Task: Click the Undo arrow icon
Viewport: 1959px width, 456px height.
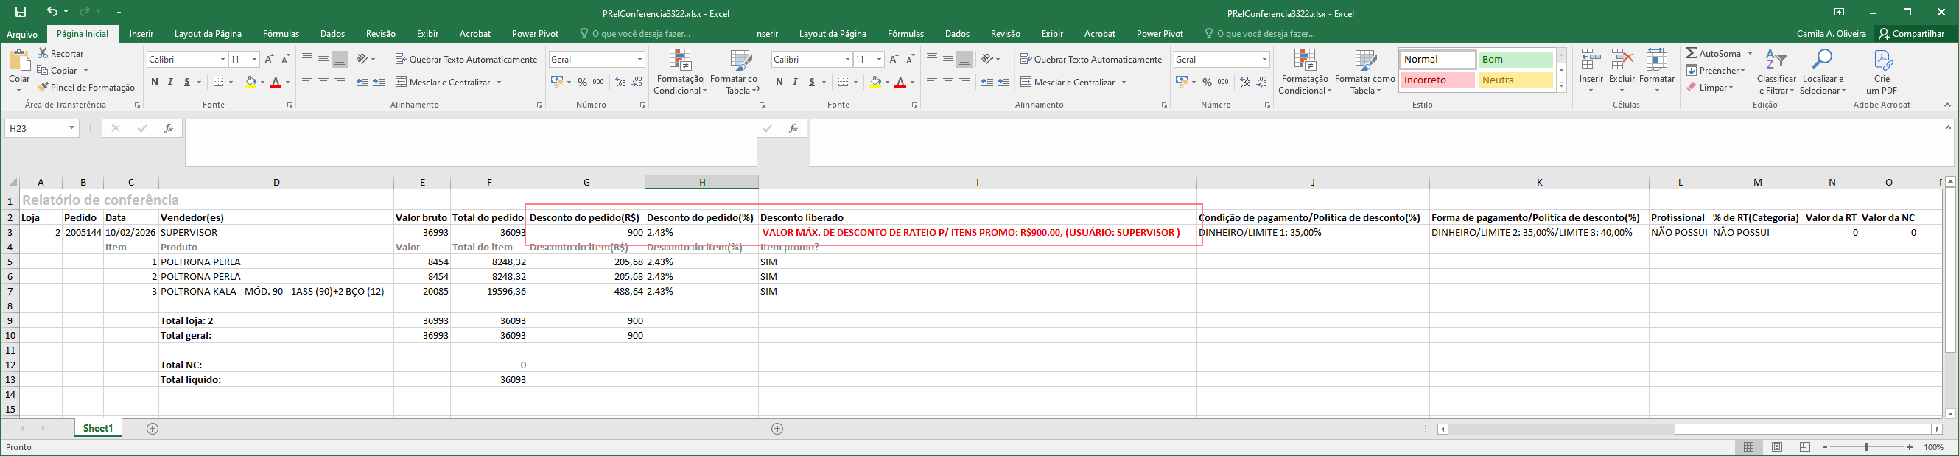Action: pos(51,13)
